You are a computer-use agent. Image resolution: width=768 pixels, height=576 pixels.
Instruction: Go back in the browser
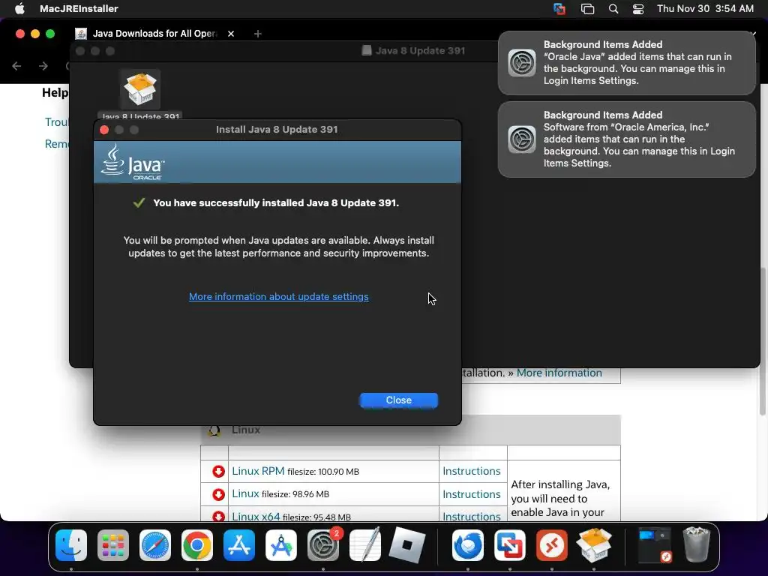pos(16,66)
